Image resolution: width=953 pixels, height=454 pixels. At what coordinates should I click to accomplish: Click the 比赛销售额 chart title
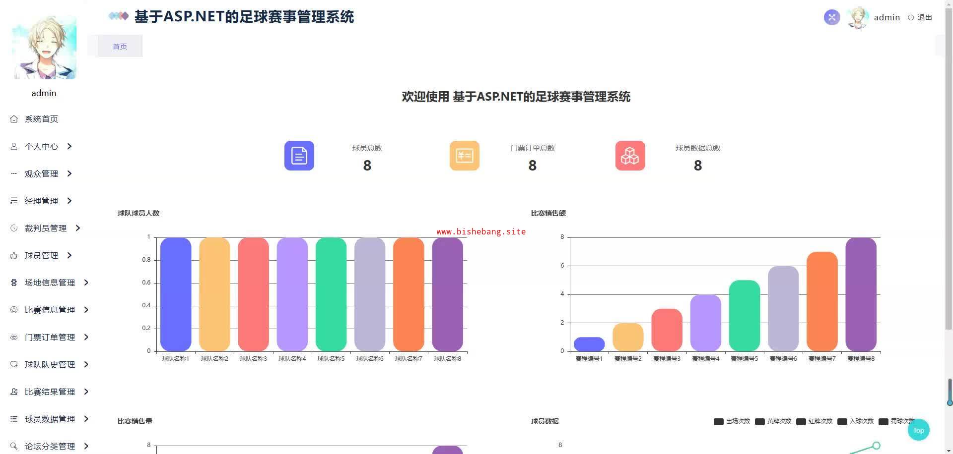coord(548,213)
